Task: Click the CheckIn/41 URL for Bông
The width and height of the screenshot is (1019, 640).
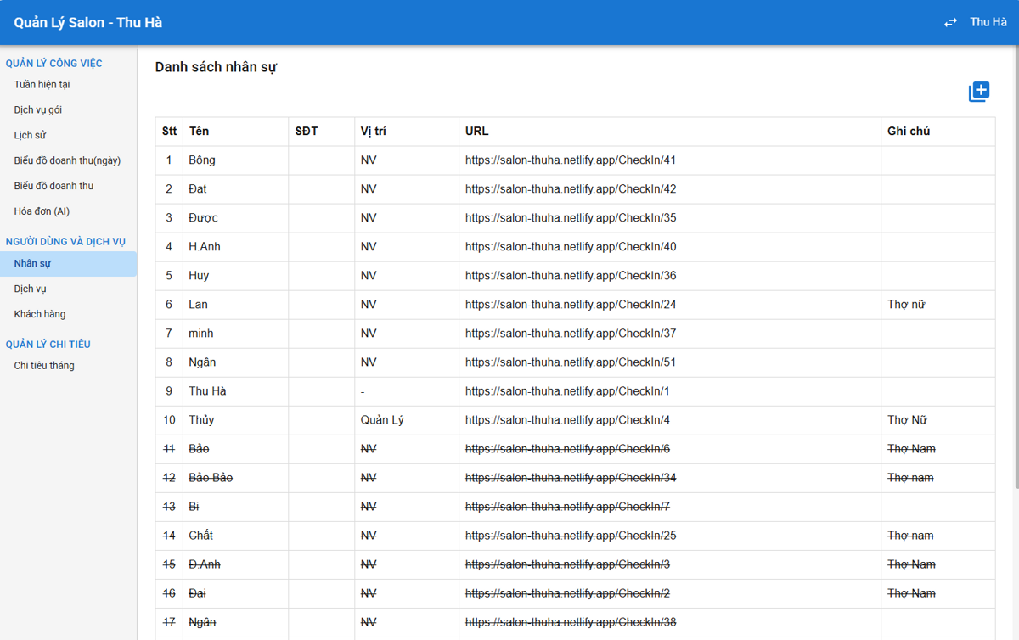Action: (571, 160)
